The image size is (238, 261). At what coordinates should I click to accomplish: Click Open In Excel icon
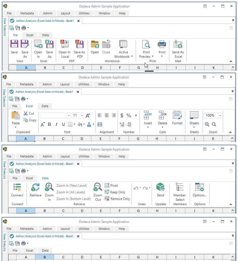tap(38, 44)
